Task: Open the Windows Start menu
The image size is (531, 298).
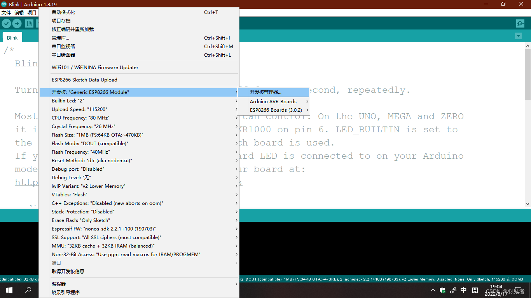Action: pos(9,290)
